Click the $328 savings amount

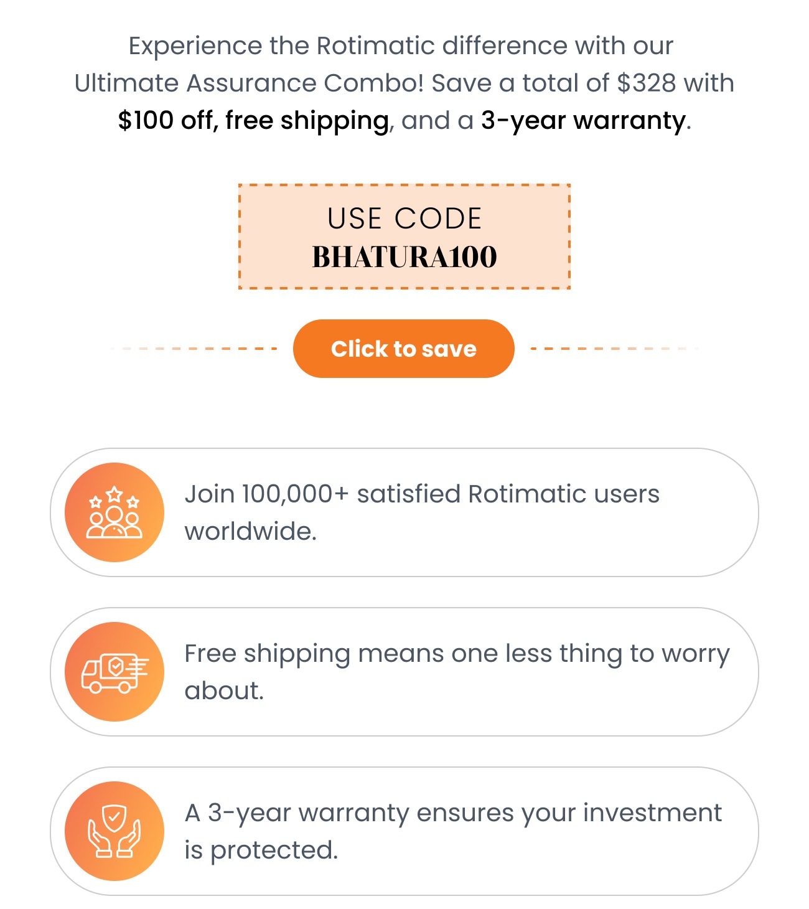pos(646,83)
